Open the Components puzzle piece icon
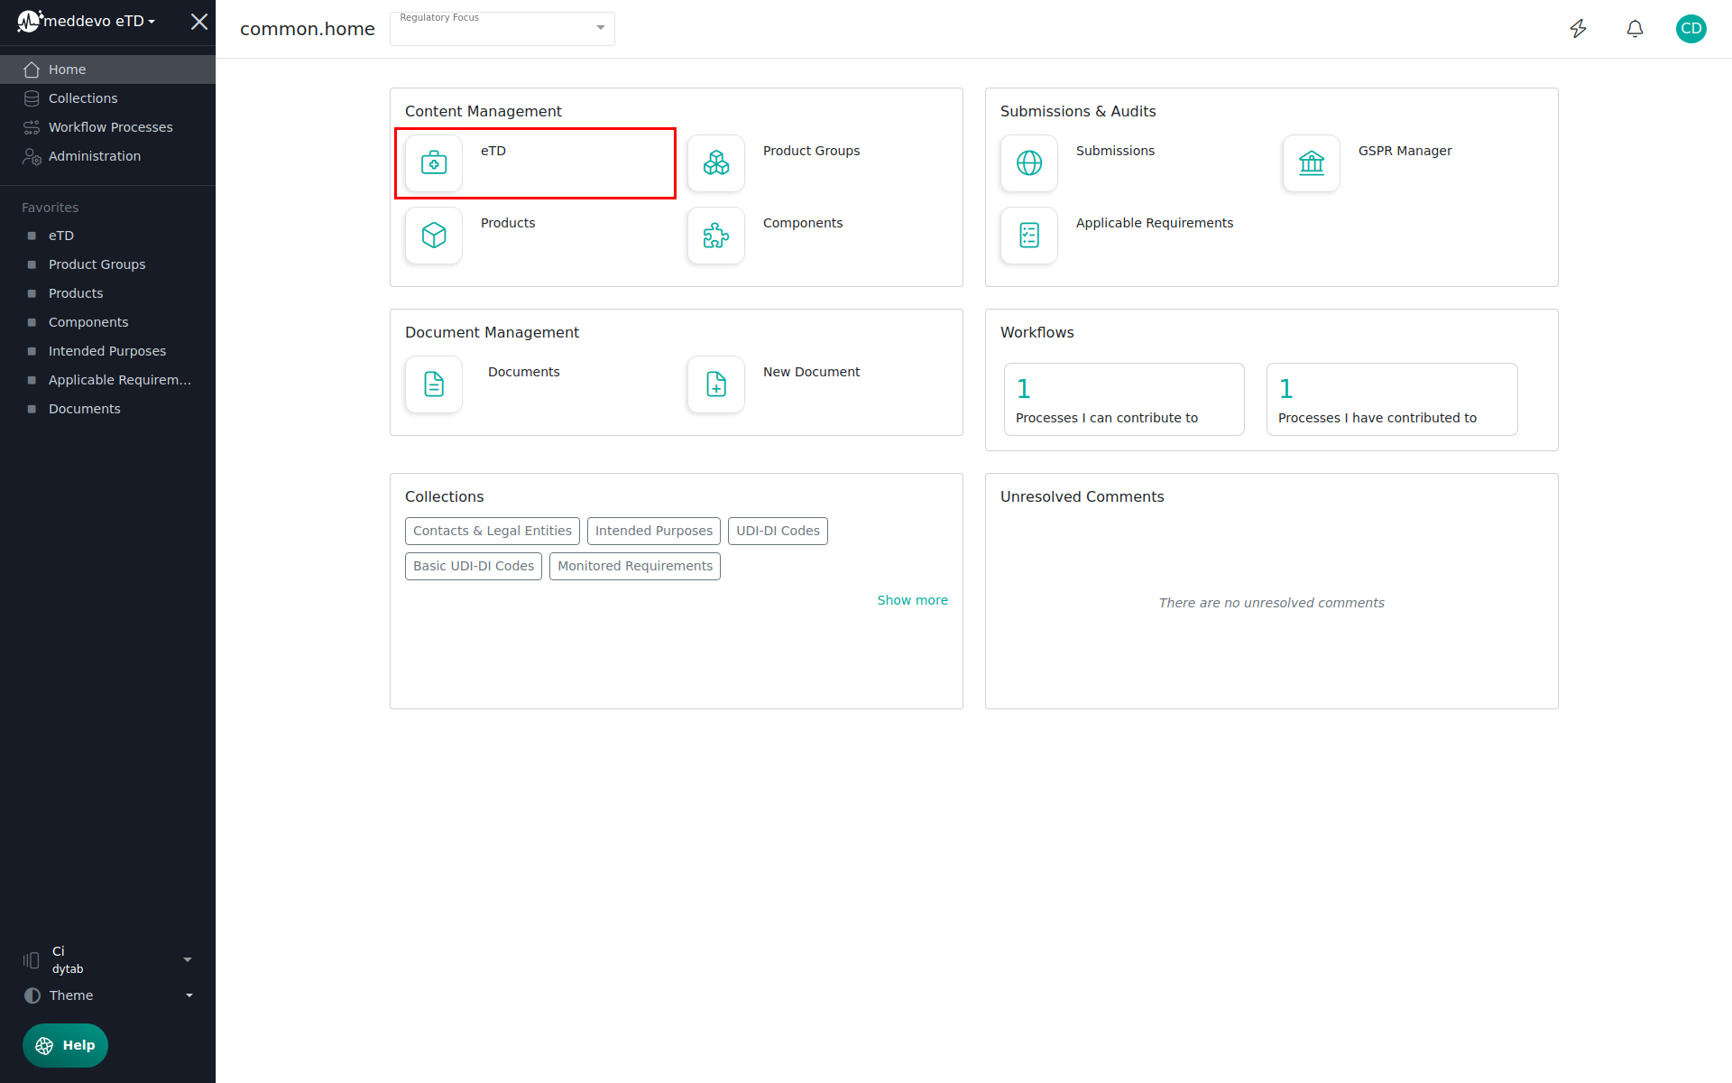Image resolution: width=1732 pixels, height=1083 pixels. 716,236
